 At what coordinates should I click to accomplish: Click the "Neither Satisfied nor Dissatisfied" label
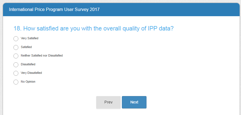point(42,56)
